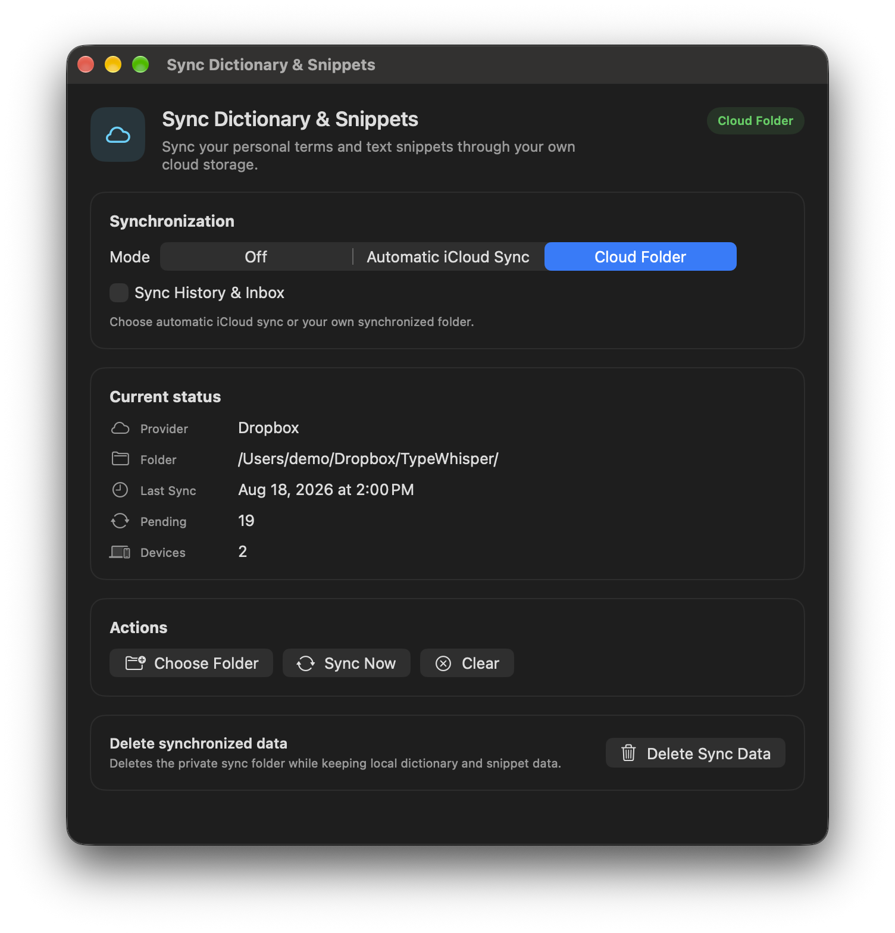Click the window title bar text
The width and height of the screenshot is (895, 933).
point(271,65)
